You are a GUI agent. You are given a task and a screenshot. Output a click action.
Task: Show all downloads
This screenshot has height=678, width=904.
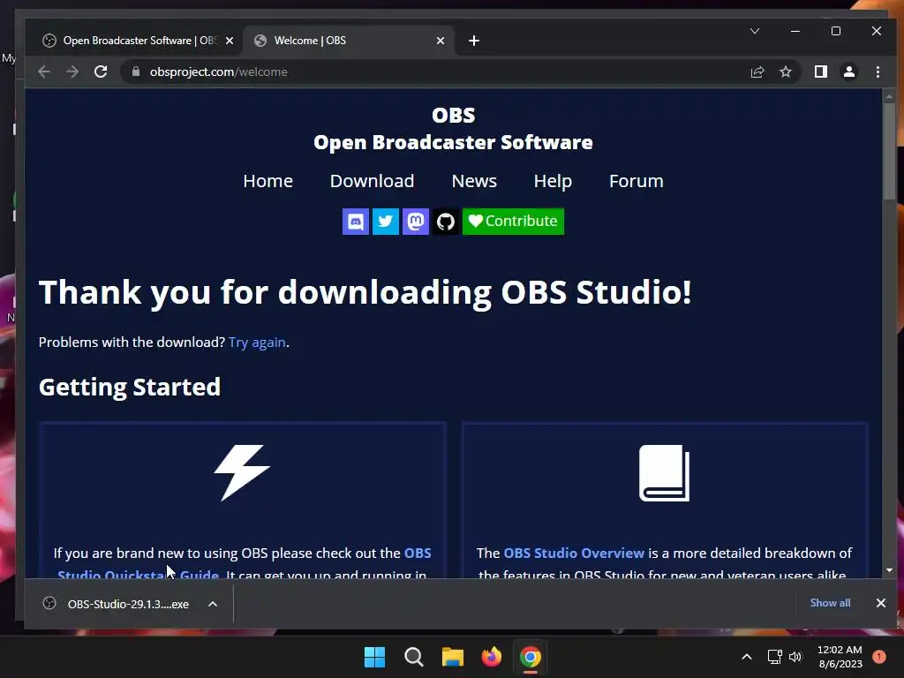830,602
